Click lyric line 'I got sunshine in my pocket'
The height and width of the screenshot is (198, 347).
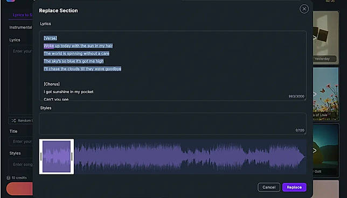68,91
